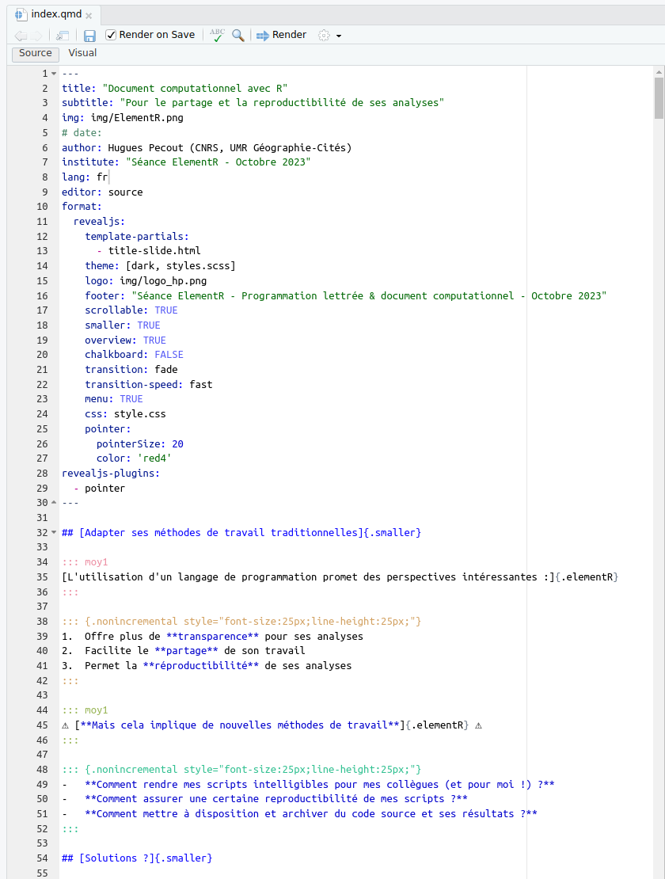Click the vertical scrollbar thumb
665x879 pixels.
pyautogui.click(x=659, y=97)
